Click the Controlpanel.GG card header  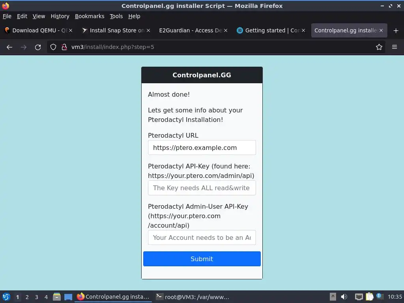click(202, 75)
